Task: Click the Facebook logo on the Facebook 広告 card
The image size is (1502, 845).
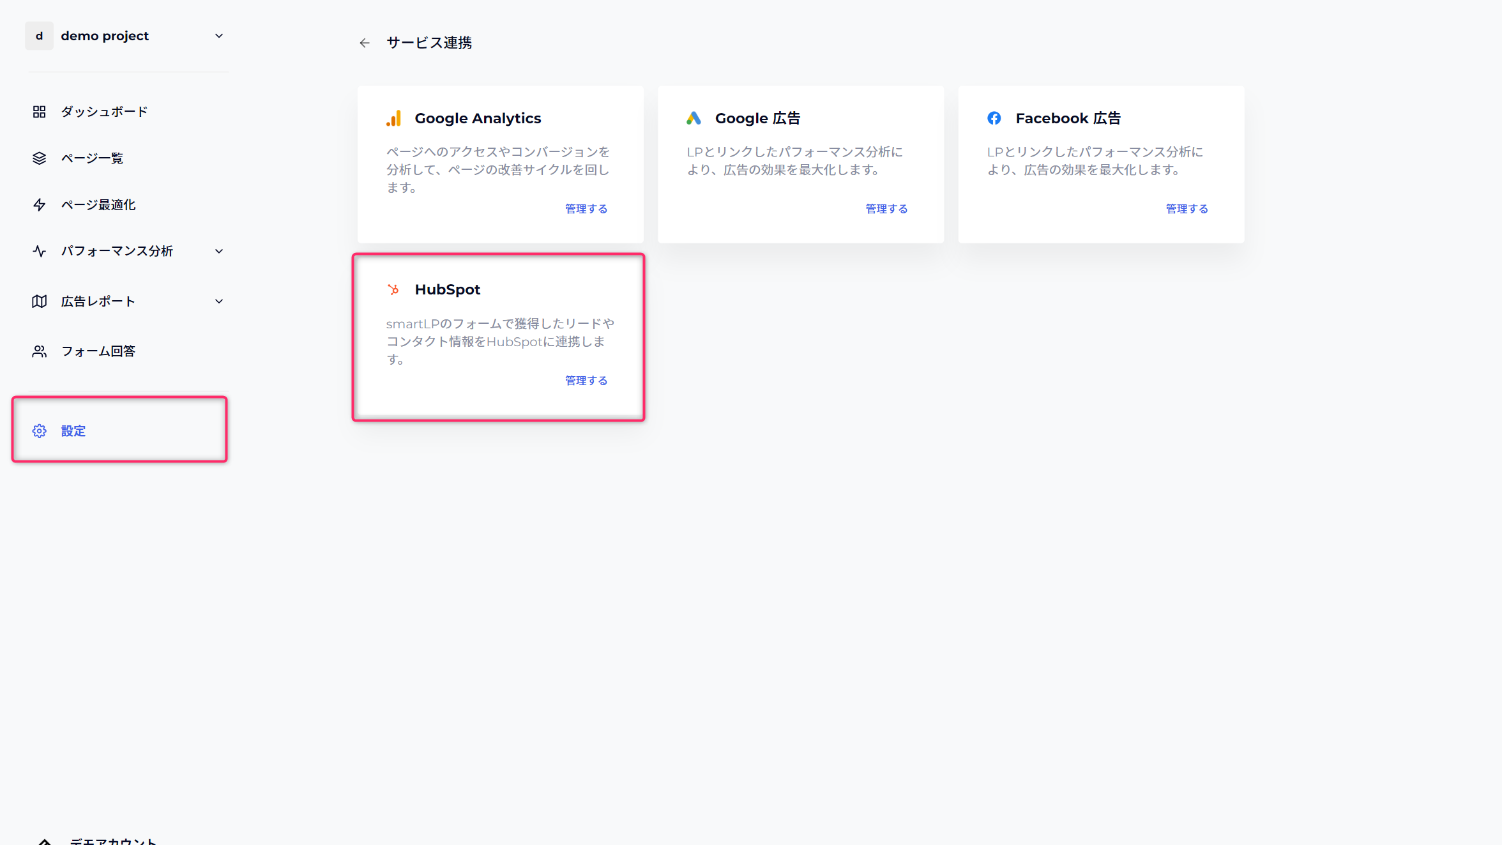Action: pos(994,118)
